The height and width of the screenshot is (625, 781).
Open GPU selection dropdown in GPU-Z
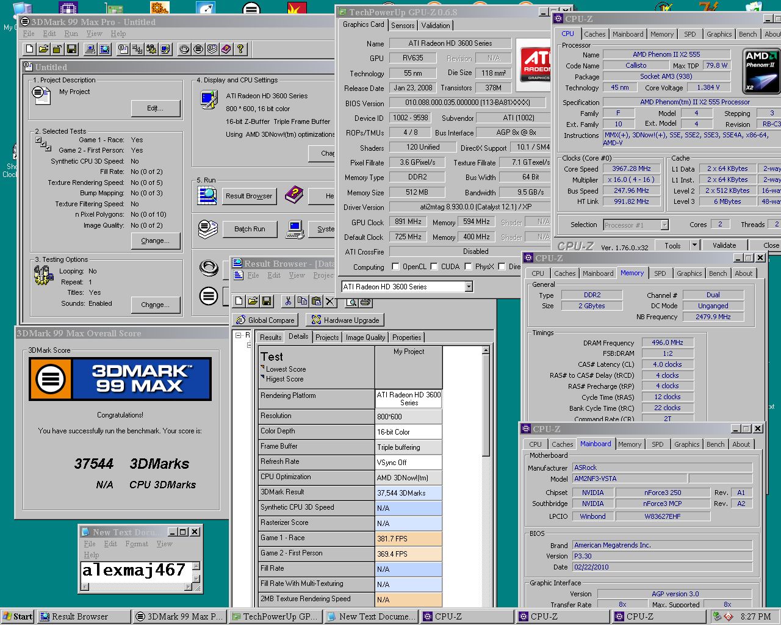click(469, 286)
